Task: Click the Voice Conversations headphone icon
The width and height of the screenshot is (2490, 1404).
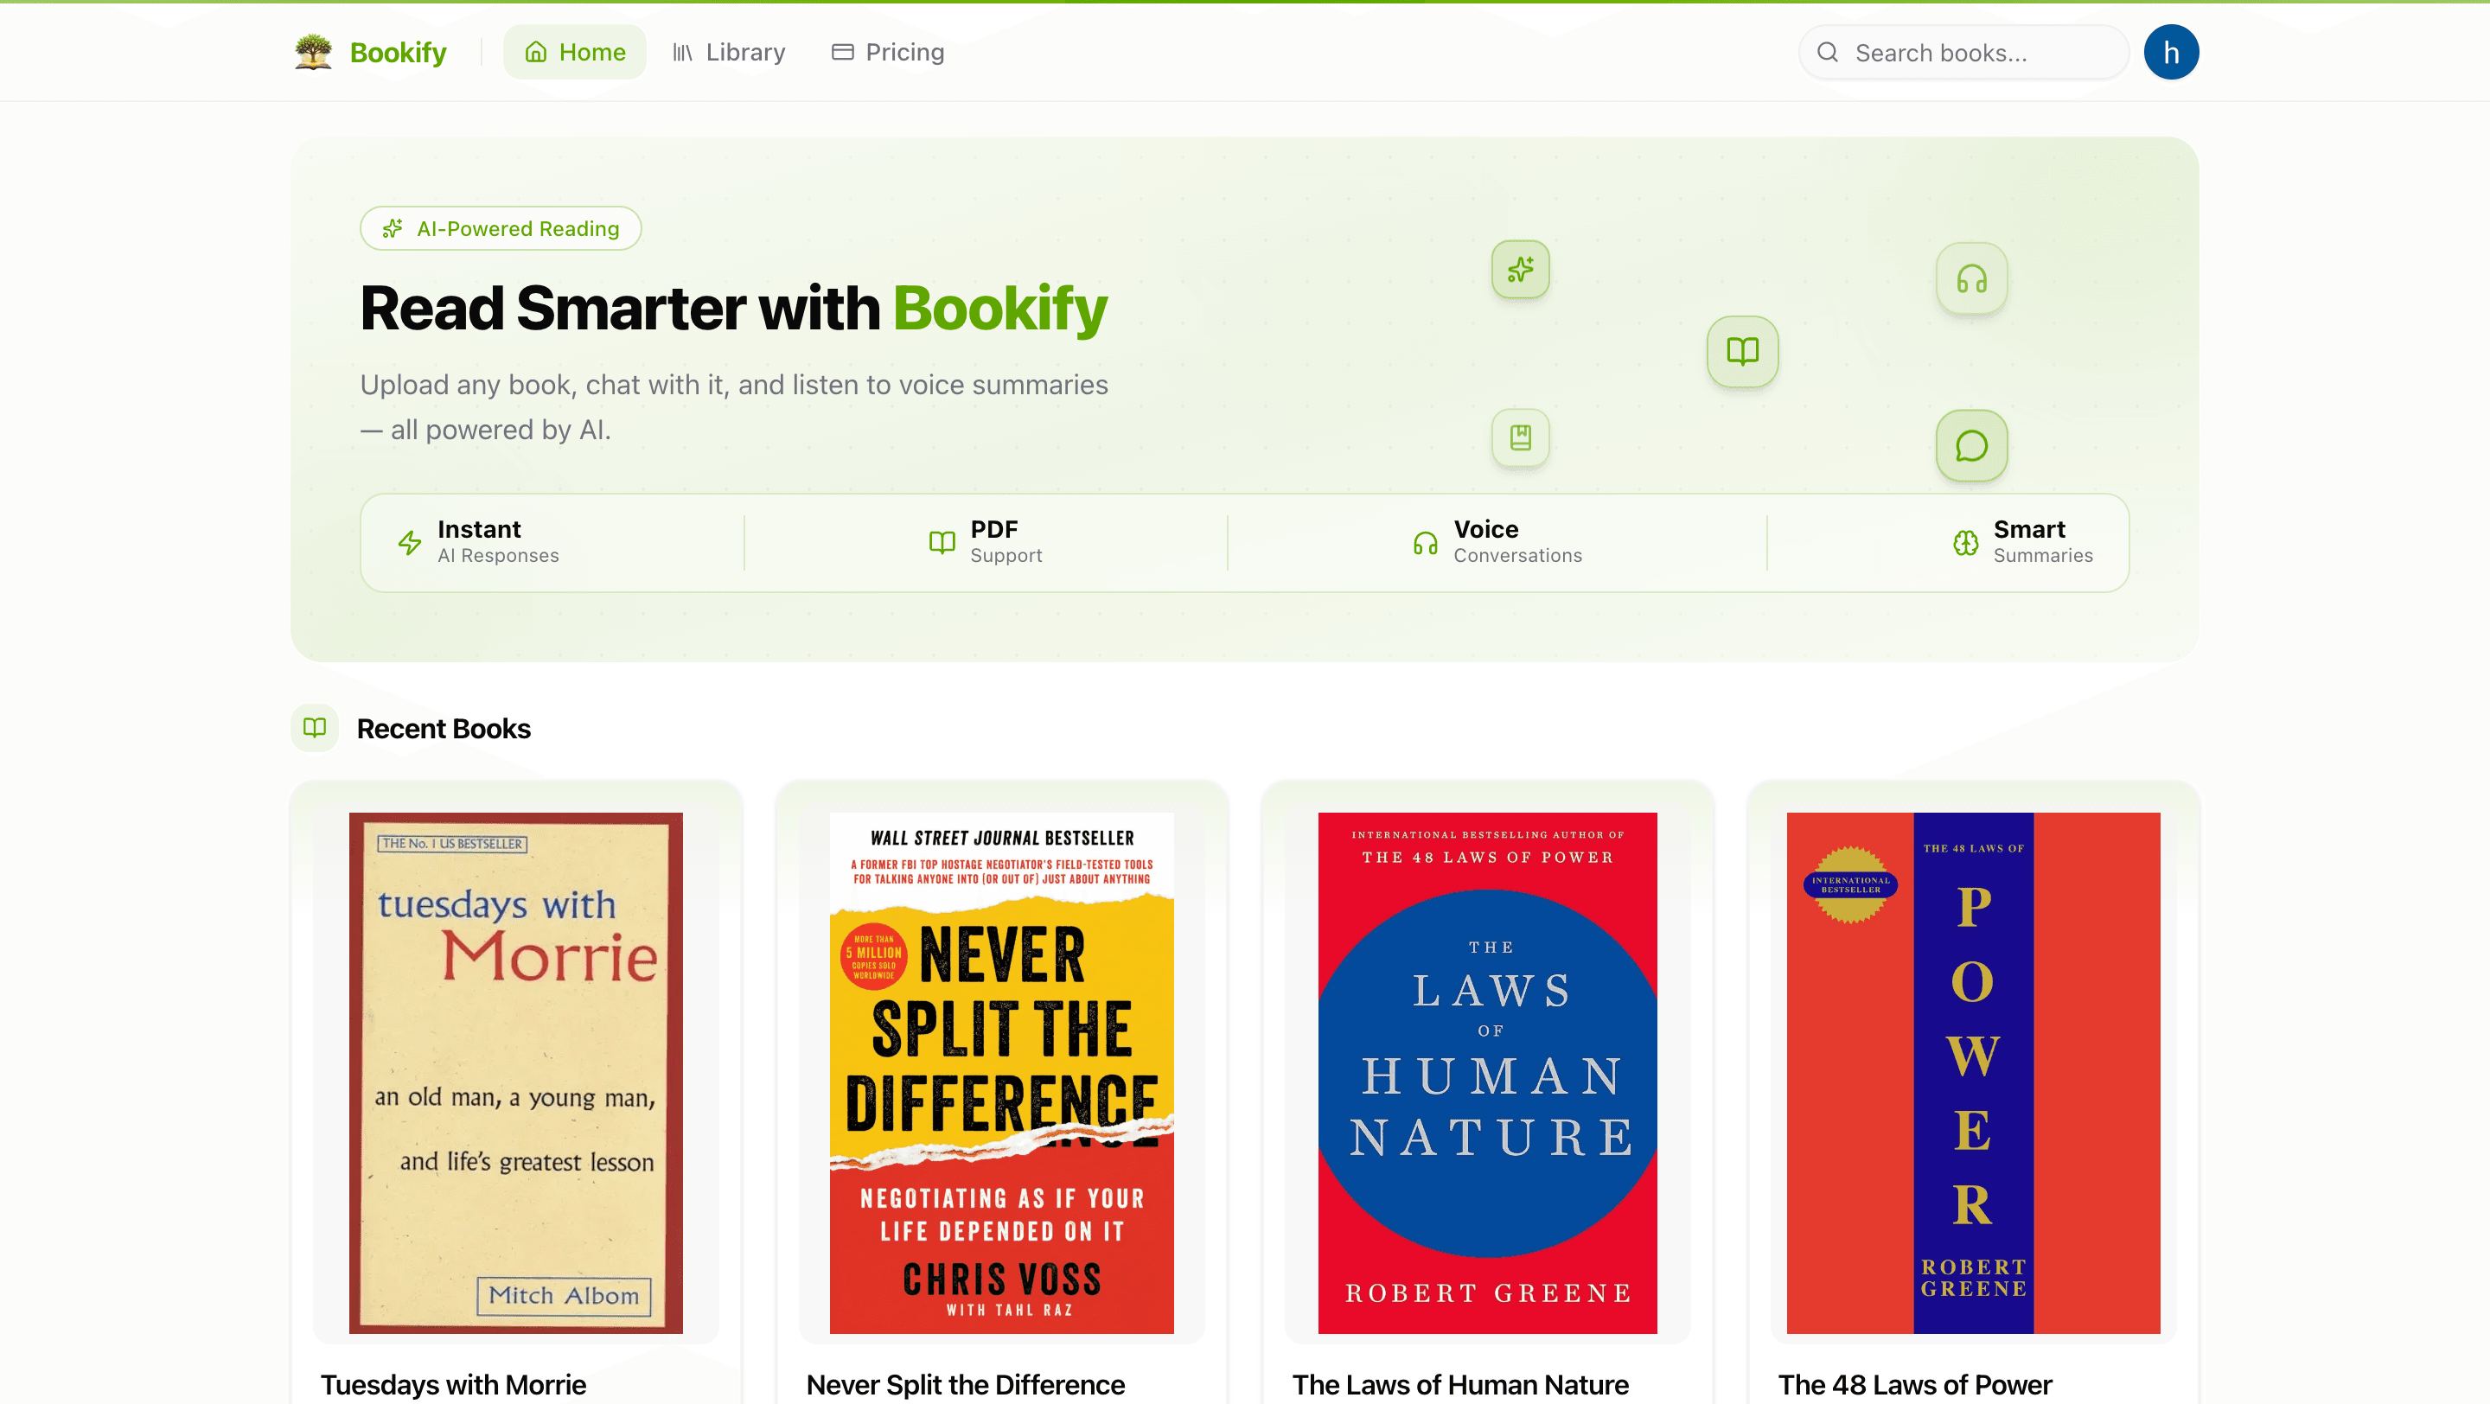Action: [x=1424, y=542]
